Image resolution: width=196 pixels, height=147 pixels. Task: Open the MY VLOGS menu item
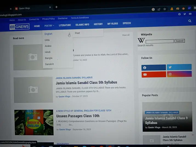click(113, 24)
